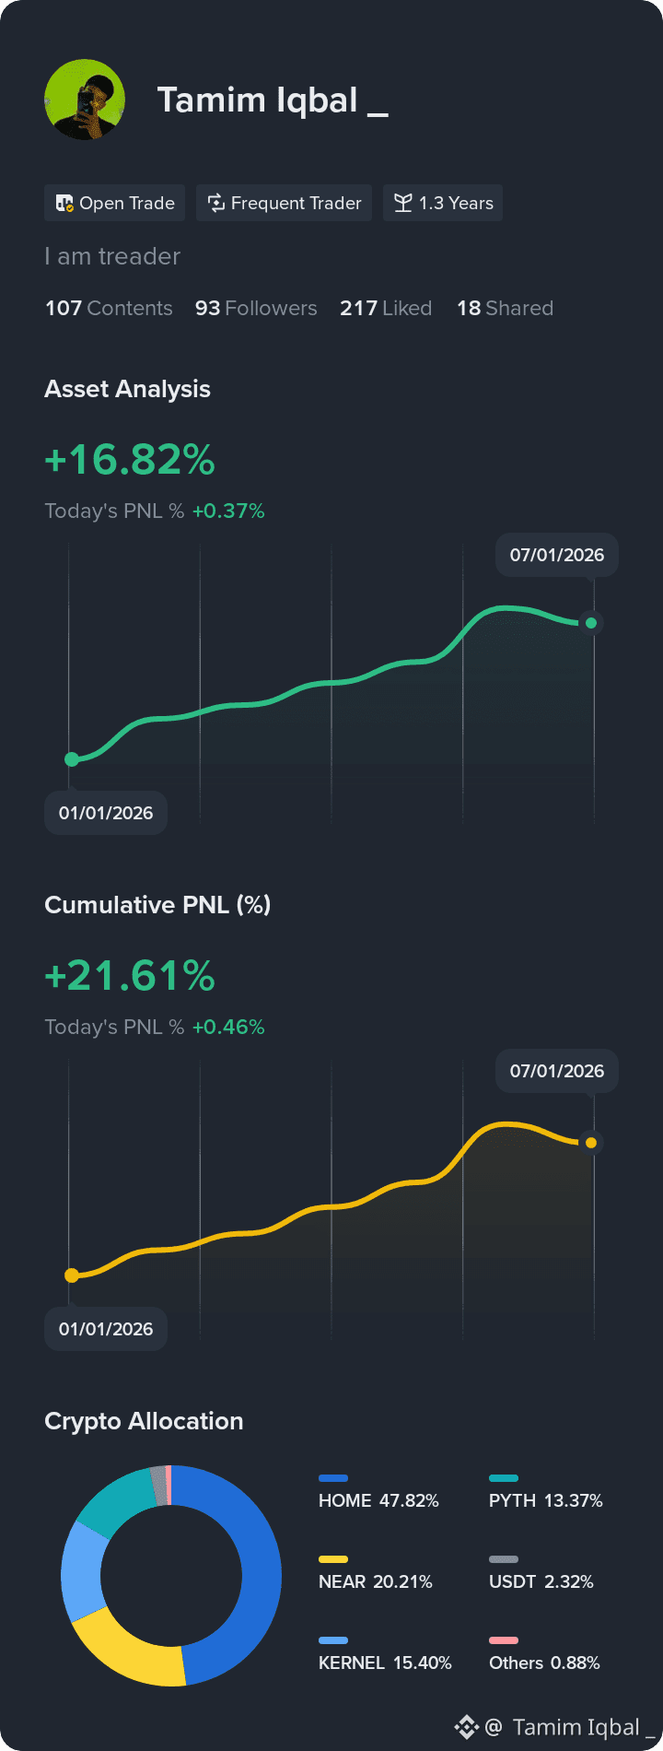Select the yellow Cumulative PNL end point dot
The width and height of the screenshot is (663, 1751).
click(x=591, y=1143)
